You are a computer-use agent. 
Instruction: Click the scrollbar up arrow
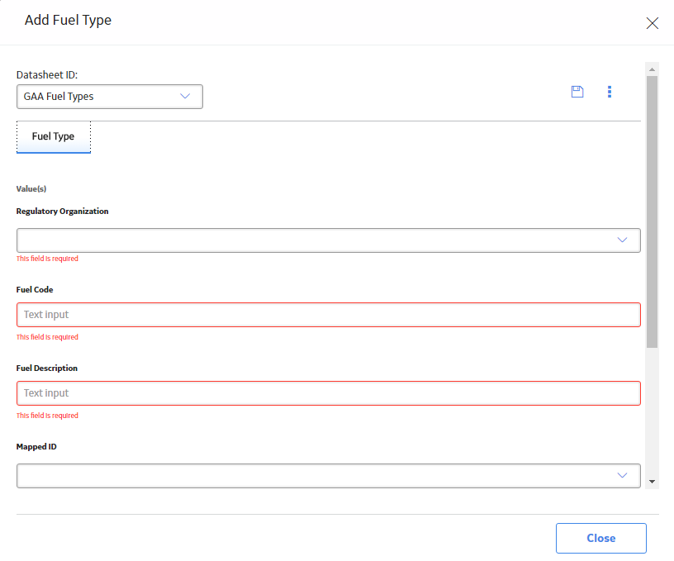[652, 69]
